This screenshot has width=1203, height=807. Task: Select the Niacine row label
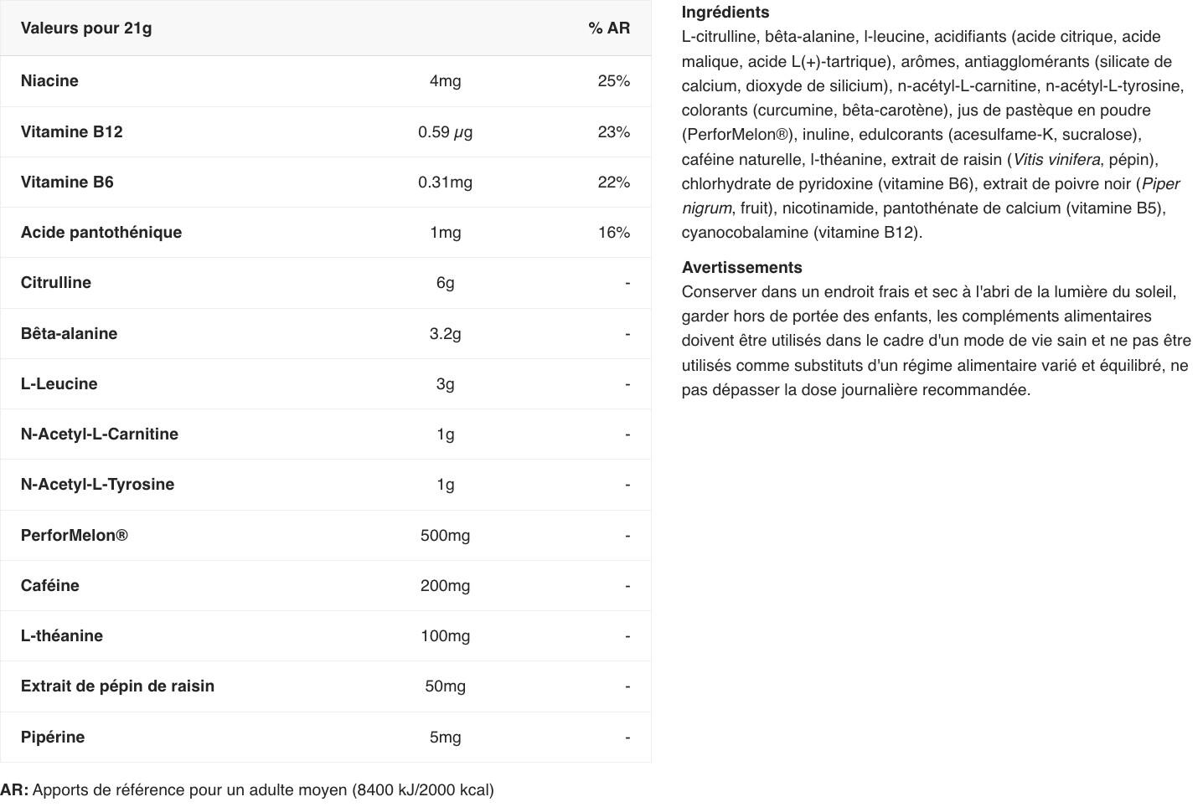click(x=49, y=81)
